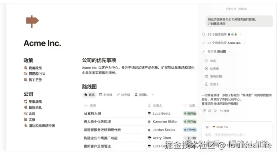The width and height of the screenshot is (277, 155).
Task: Copy the AI response
Action: point(204,111)
